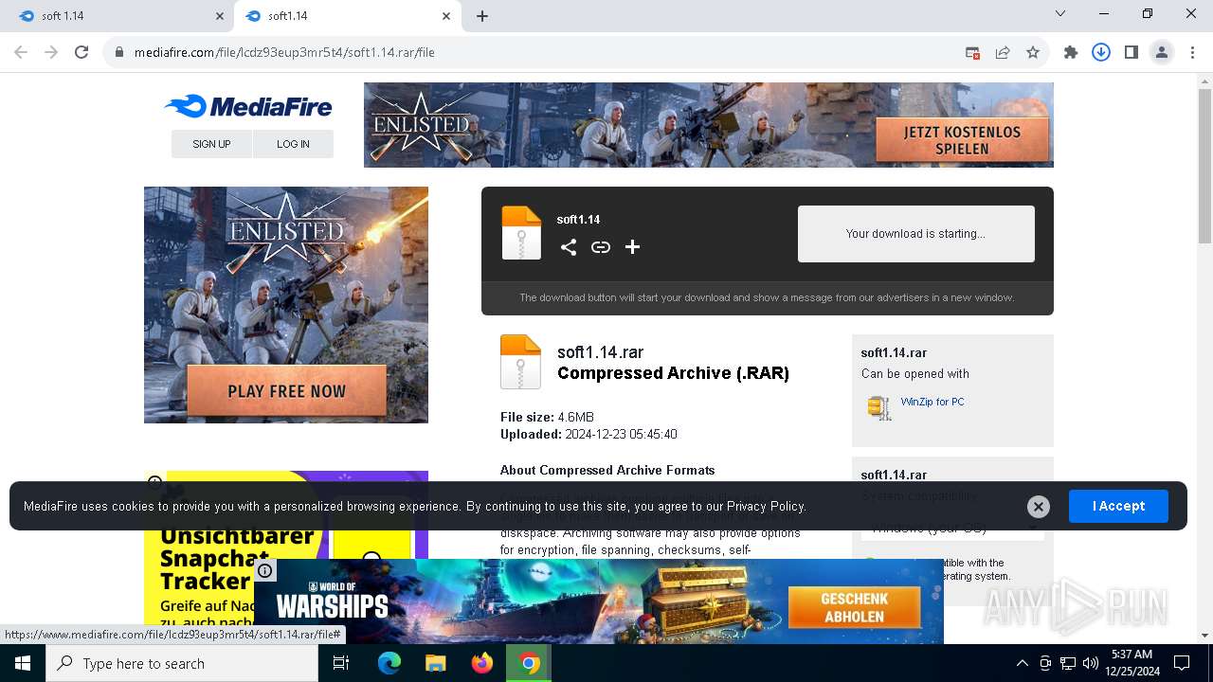Reload the page
This screenshot has height=682, width=1213.
click(x=81, y=53)
